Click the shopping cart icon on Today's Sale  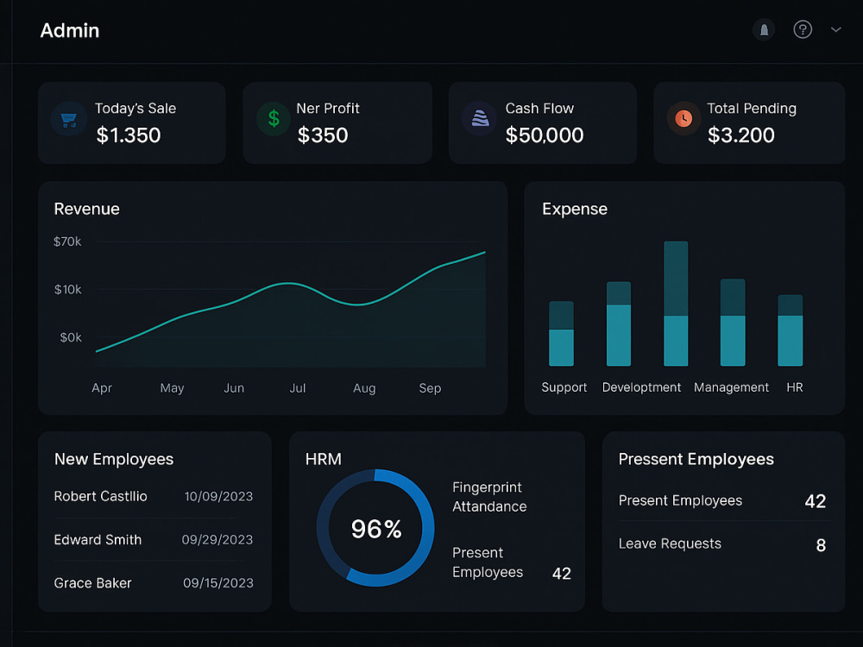click(x=69, y=119)
